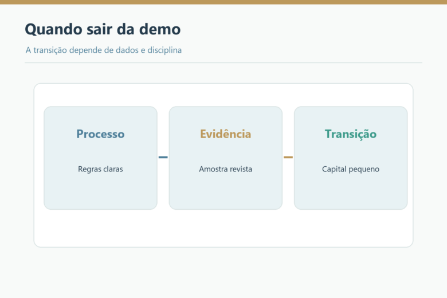This screenshot has width=447, height=298.
Task: Select subtitle 'A transição depende de dados e disciplina'
Action: [104, 50]
